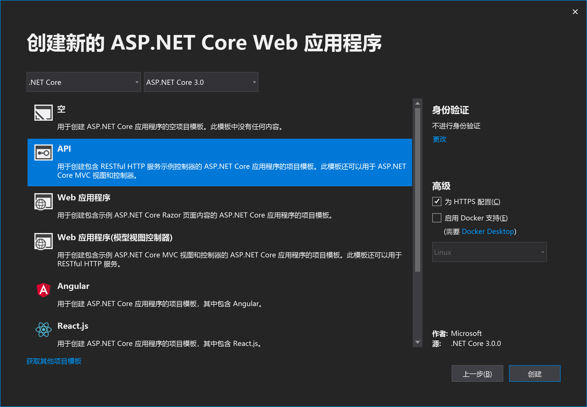This screenshot has width=587, height=407.
Task: Close the dialog with X icon
Action: pos(575,12)
